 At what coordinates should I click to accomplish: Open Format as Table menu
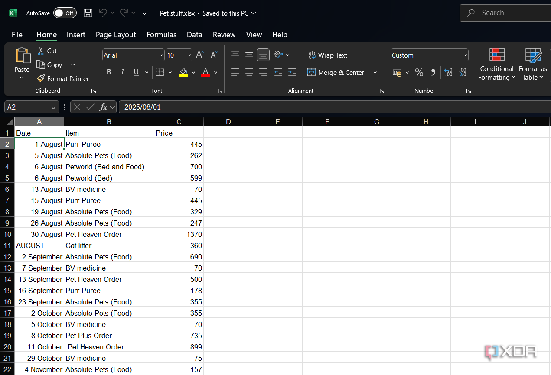[533, 65]
